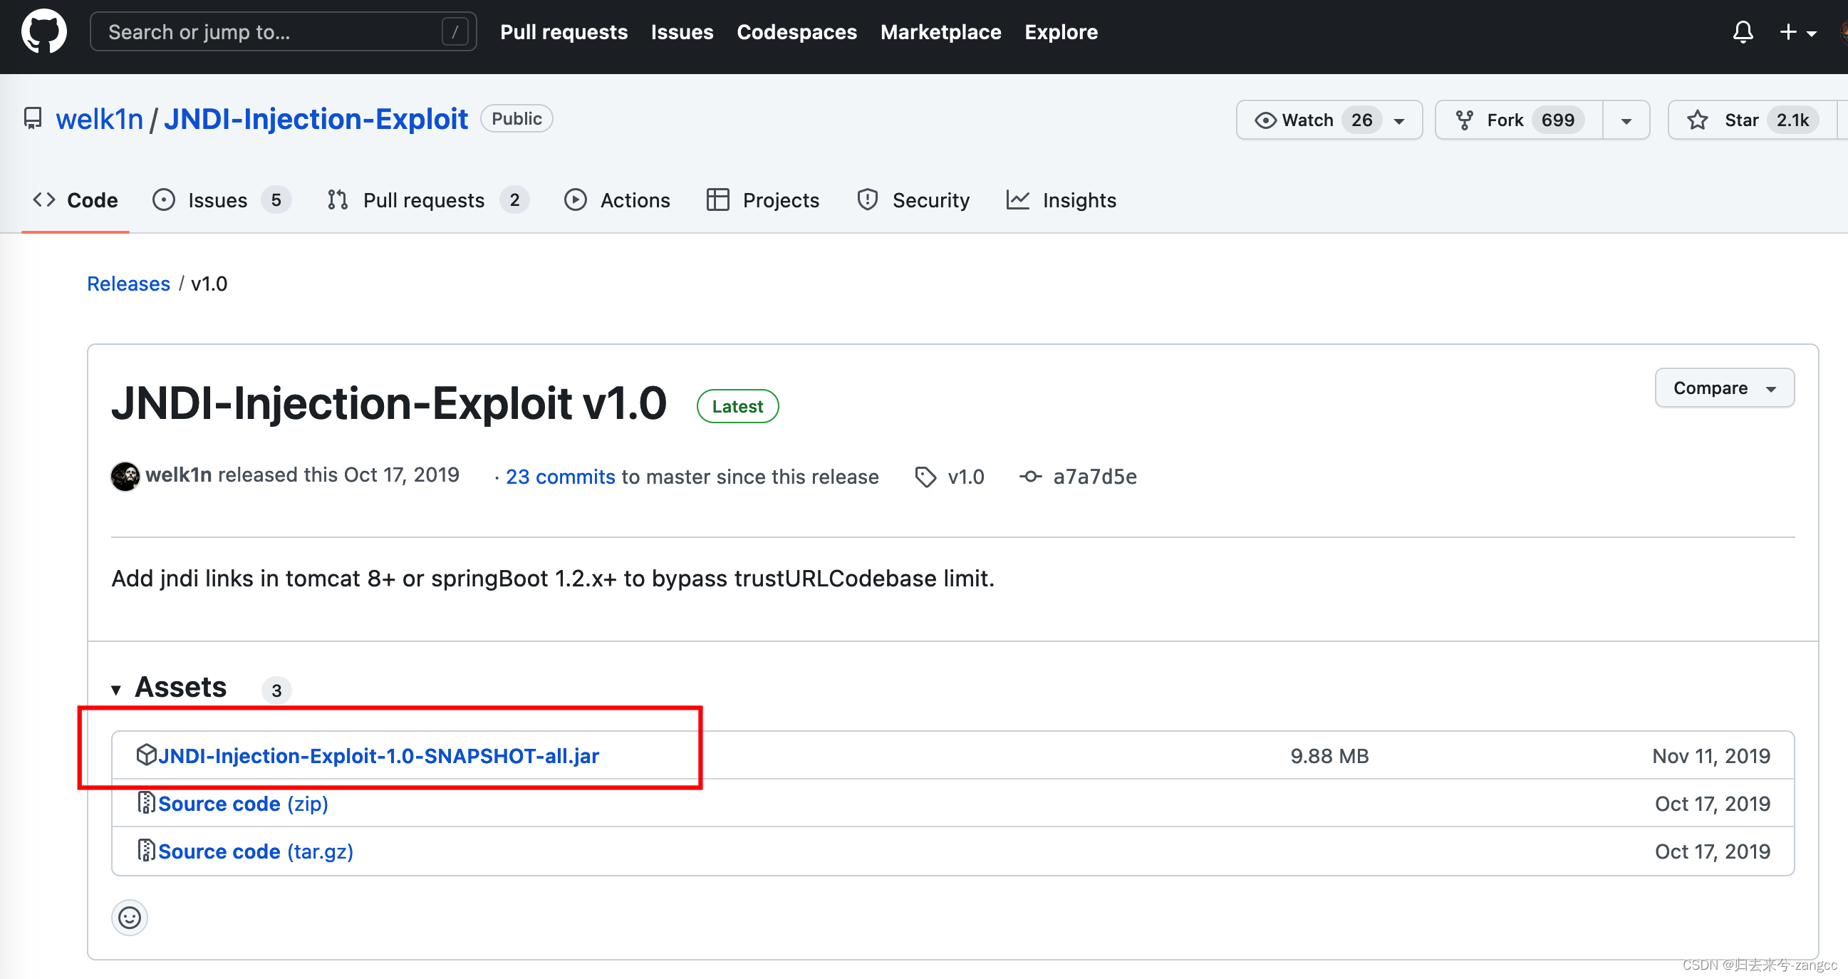Add a reaction with the smiley button
Viewport: 1848px width, 979px height.
130,918
